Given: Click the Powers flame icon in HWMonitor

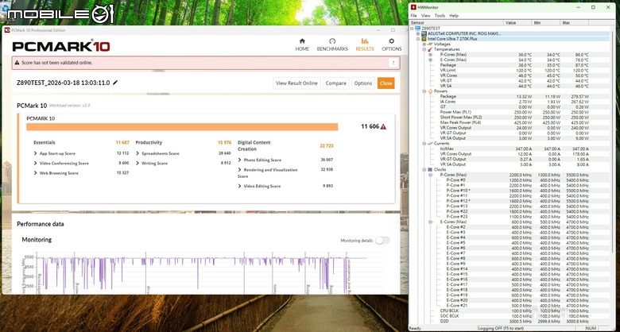Looking at the screenshot, I should 430,91.
